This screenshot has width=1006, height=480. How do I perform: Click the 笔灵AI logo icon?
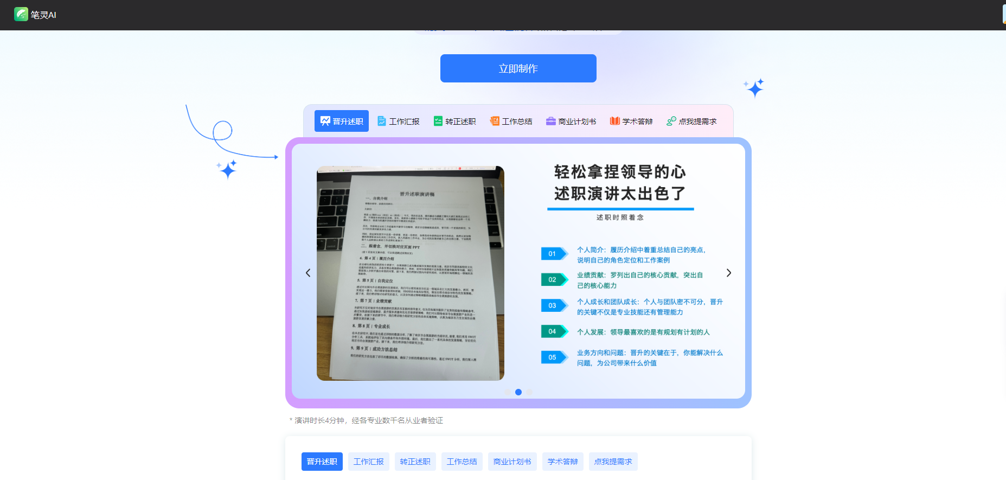point(21,14)
